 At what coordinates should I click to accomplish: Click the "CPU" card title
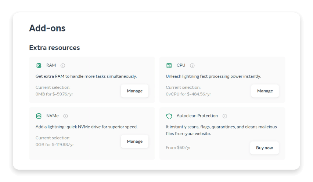(181, 65)
